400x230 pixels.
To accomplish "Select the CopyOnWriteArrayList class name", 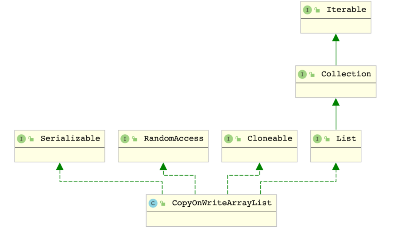I will click(x=221, y=203).
